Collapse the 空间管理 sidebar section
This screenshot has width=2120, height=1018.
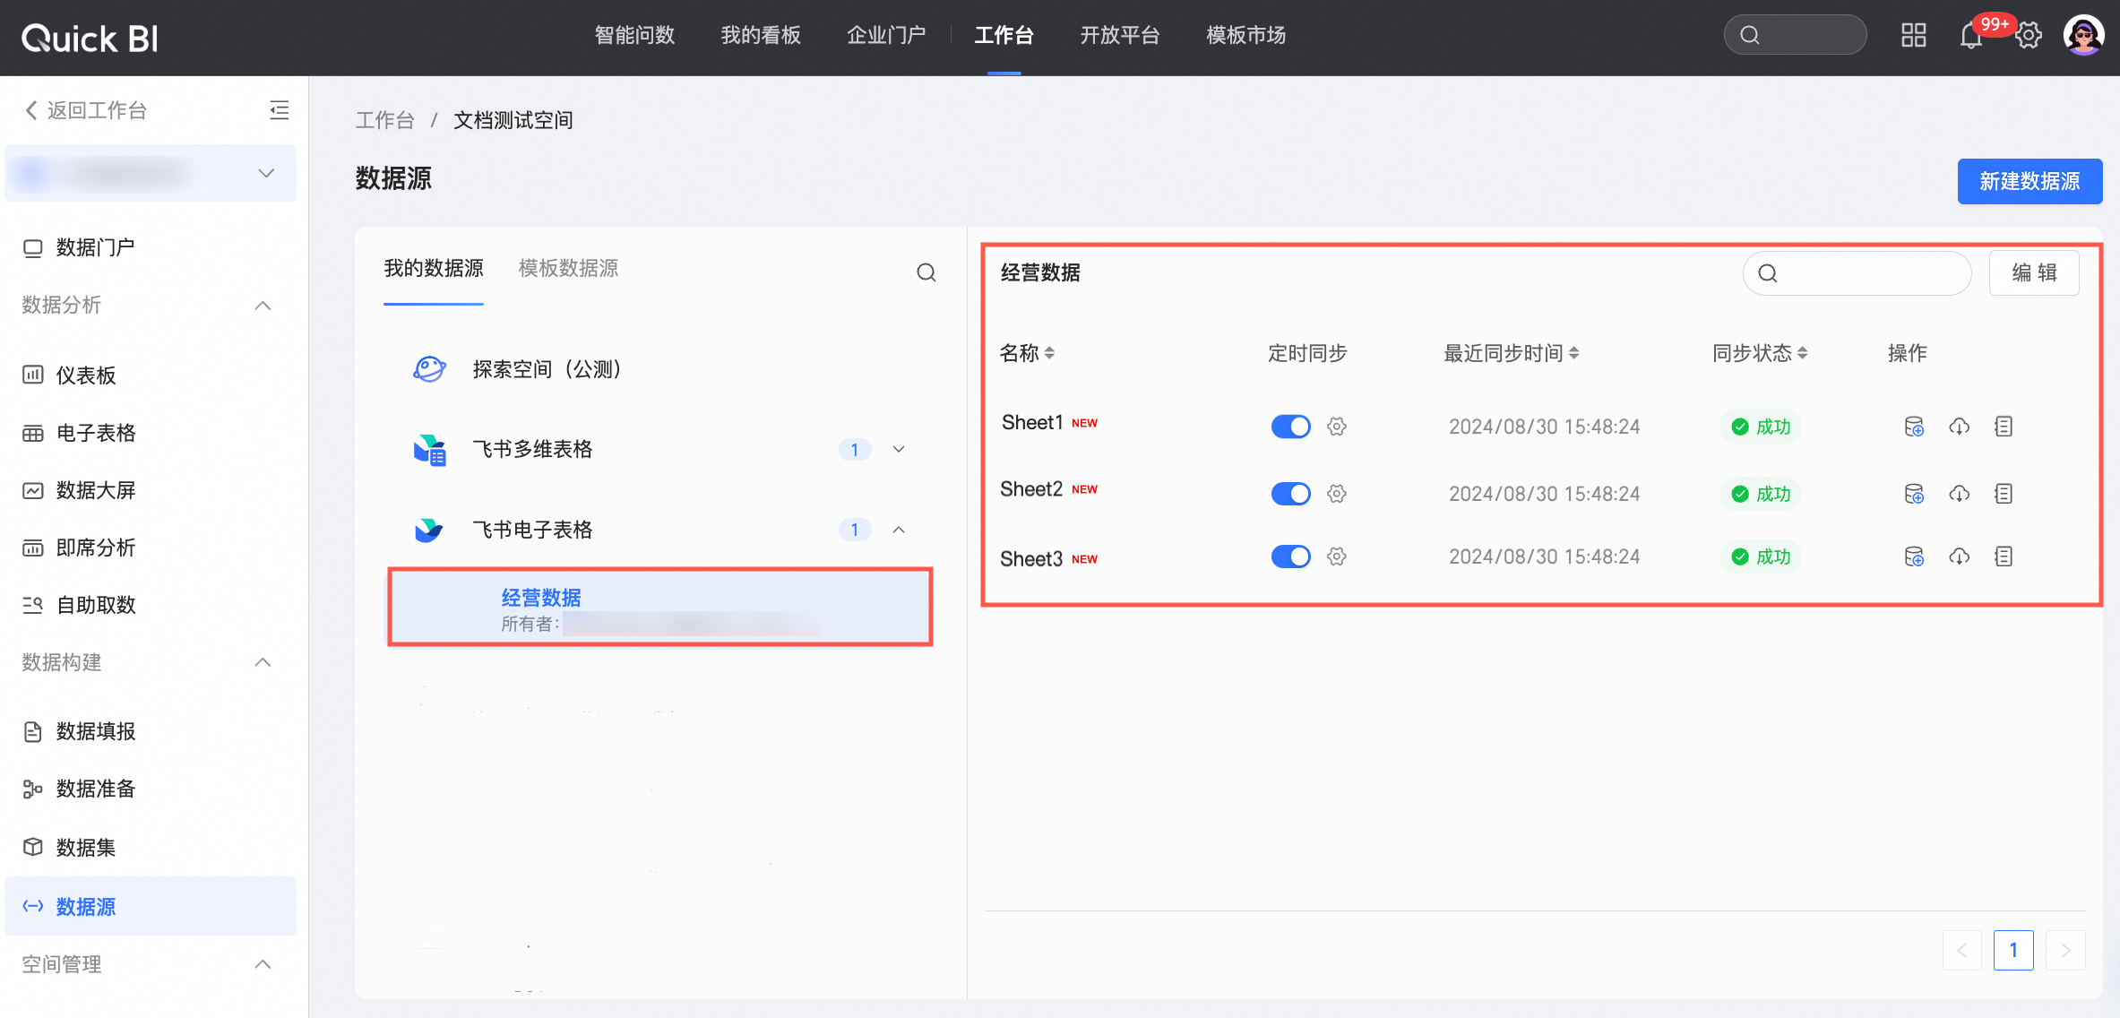[x=263, y=964]
